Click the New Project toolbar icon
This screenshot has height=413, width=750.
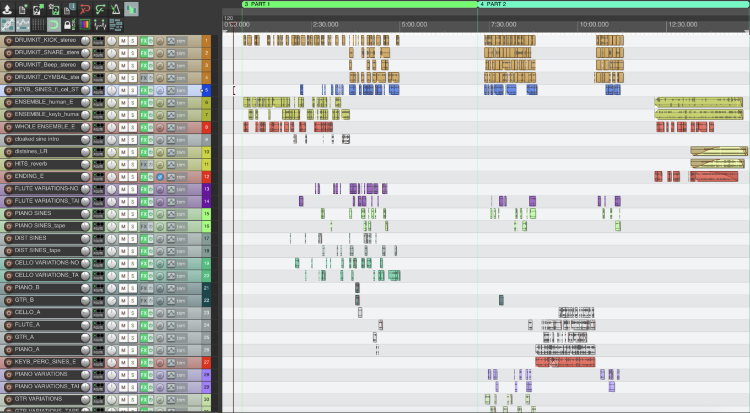coord(23,9)
